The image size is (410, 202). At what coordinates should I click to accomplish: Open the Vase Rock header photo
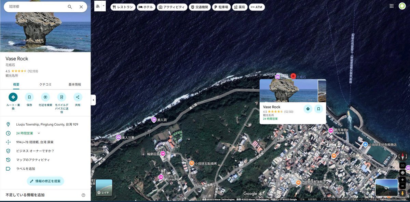[x=45, y=32]
